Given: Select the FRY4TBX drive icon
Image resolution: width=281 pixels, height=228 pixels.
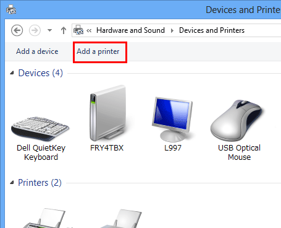Looking at the screenshot, I should tap(107, 113).
